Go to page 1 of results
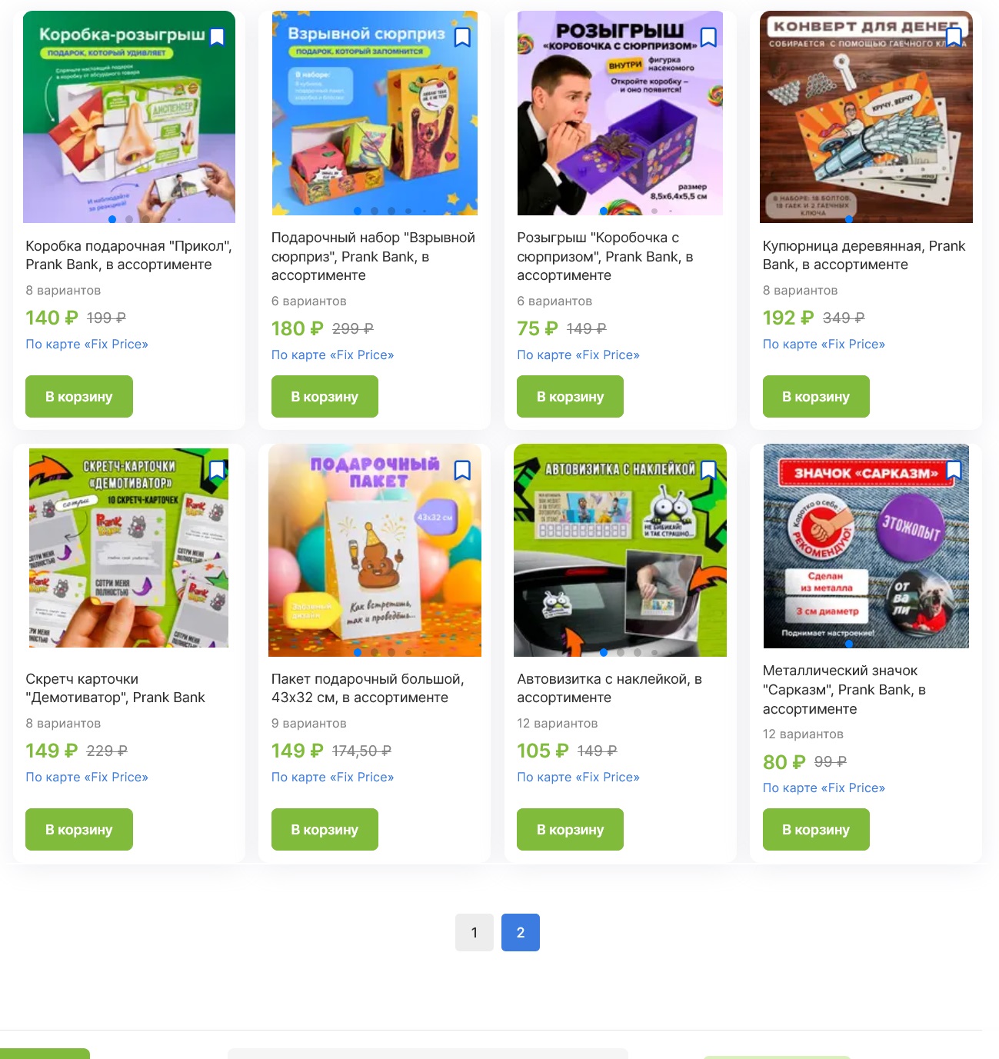Screen dimensions: 999x1059 point(475,932)
